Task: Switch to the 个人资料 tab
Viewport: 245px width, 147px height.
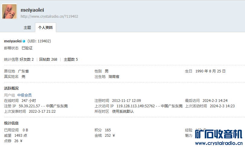Action: [x=45, y=27]
